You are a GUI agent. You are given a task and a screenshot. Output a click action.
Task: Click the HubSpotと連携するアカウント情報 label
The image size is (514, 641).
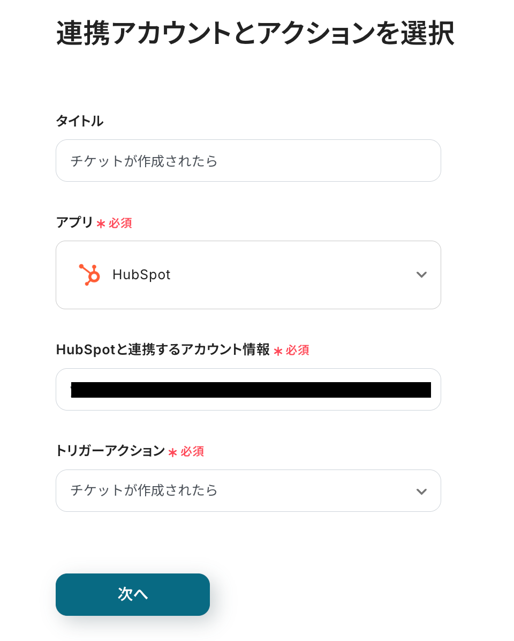(x=163, y=350)
